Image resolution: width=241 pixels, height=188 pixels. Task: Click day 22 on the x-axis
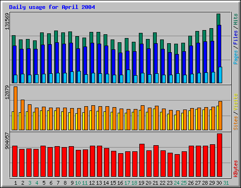coord(162,183)
